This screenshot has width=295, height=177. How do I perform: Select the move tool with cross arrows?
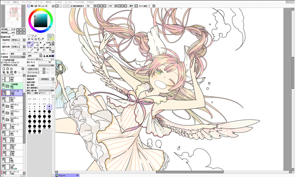(x=29, y=39)
